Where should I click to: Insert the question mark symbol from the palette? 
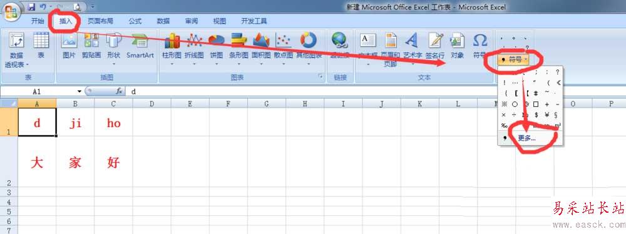point(558,73)
